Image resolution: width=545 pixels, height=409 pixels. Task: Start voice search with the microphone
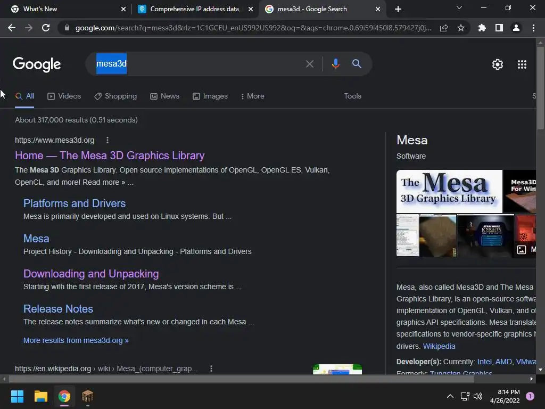[x=335, y=64]
